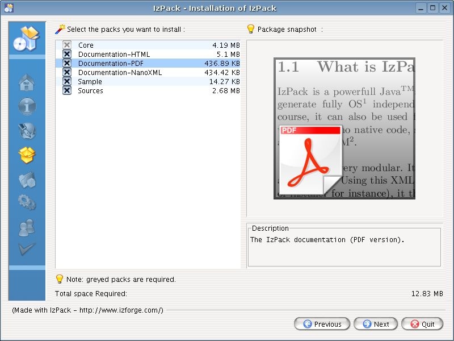Go back with the Previous button

[x=322, y=324]
